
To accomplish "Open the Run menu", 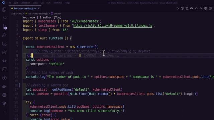I will 48,3.
